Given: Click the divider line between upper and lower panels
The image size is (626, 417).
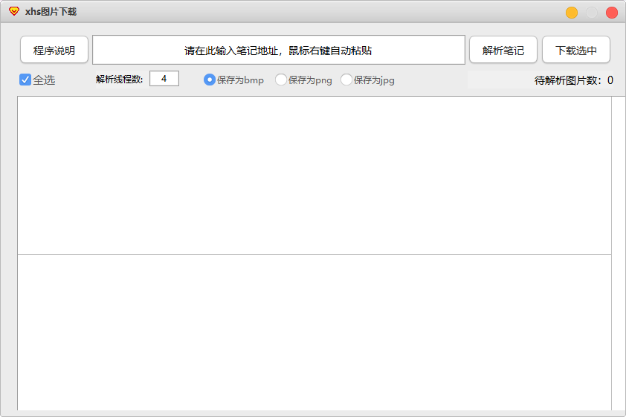Looking at the screenshot, I should pos(314,254).
